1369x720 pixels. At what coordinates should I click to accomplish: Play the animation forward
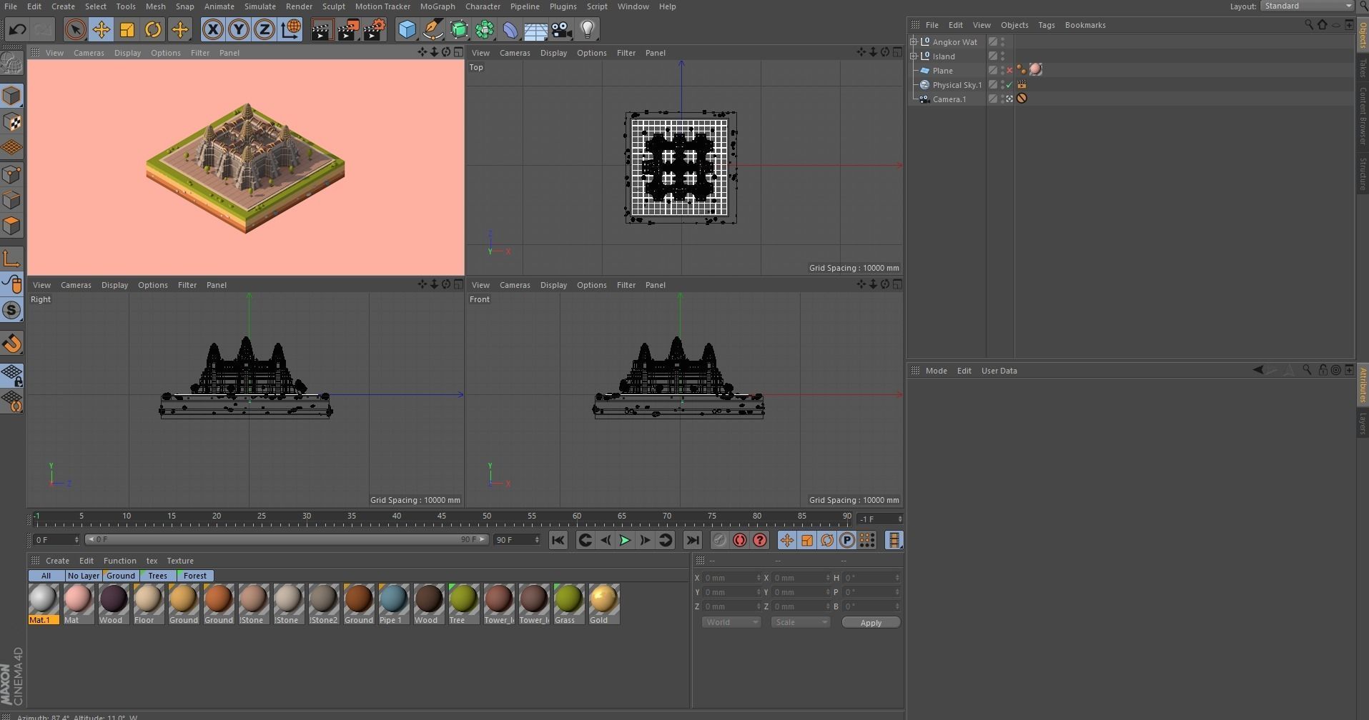625,540
